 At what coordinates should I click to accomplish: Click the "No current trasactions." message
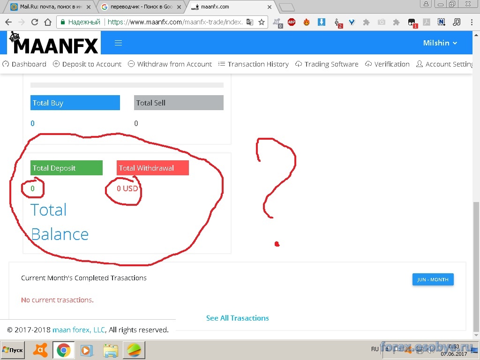click(57, 300)
